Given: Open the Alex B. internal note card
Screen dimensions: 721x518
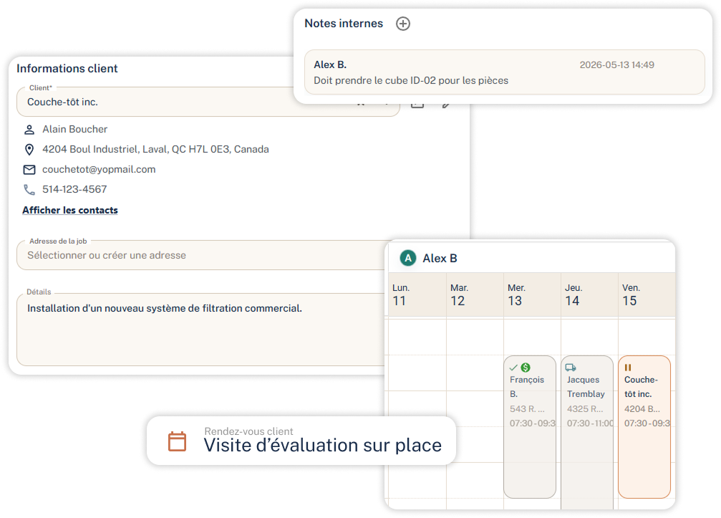Looking at the screenshot, I should [x=505, y=72].
